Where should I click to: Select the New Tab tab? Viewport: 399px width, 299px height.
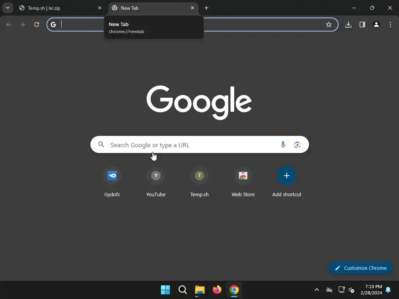[x=154, y=8]
